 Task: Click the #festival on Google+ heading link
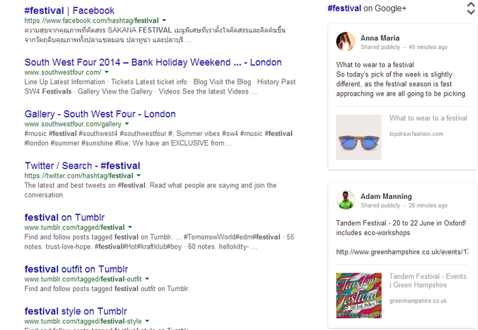(x=367, y=8)
